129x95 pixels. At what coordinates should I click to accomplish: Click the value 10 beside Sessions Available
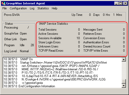pos(78,38)
